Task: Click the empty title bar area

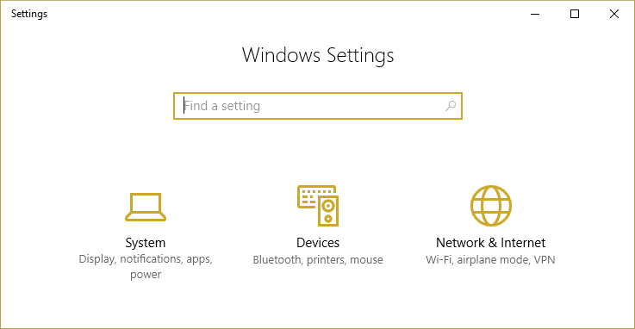Action: (x=283, y=14)
